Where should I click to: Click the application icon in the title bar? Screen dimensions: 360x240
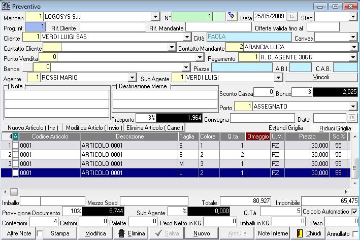point(6,6)
